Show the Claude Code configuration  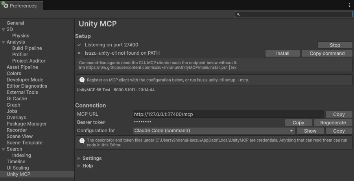[310, 131]
